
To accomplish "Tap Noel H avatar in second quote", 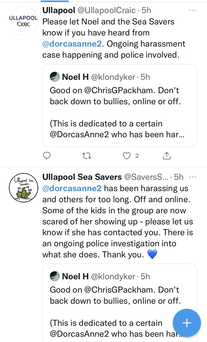I will point(55,277).
